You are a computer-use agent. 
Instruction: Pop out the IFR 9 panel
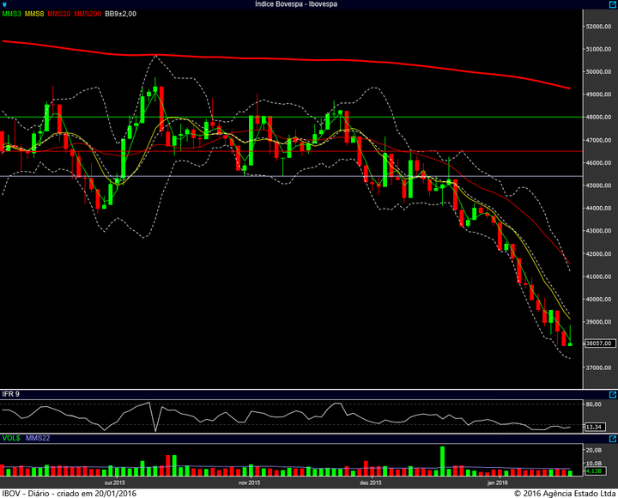point(613,395)
